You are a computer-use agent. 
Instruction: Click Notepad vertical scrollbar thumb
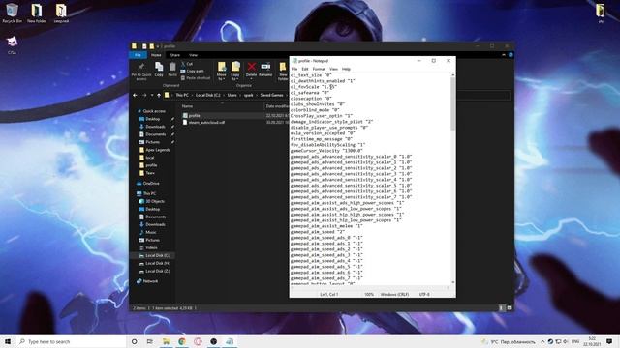(x=452, y=103)
